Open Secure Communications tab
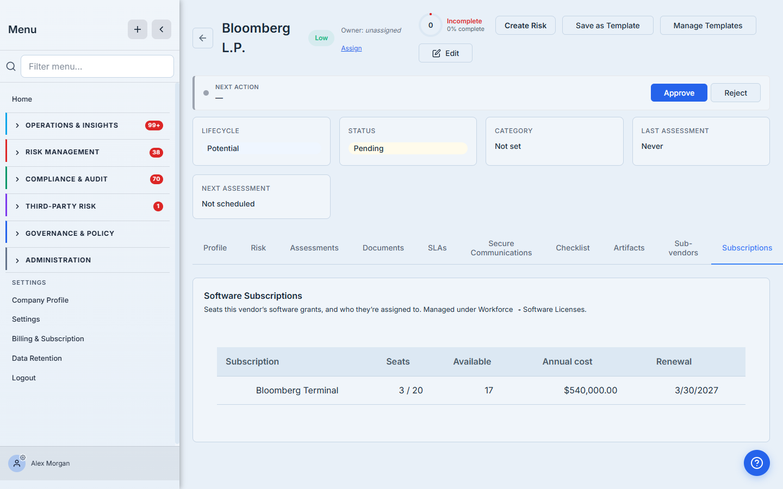 click(x=501, y=248)
